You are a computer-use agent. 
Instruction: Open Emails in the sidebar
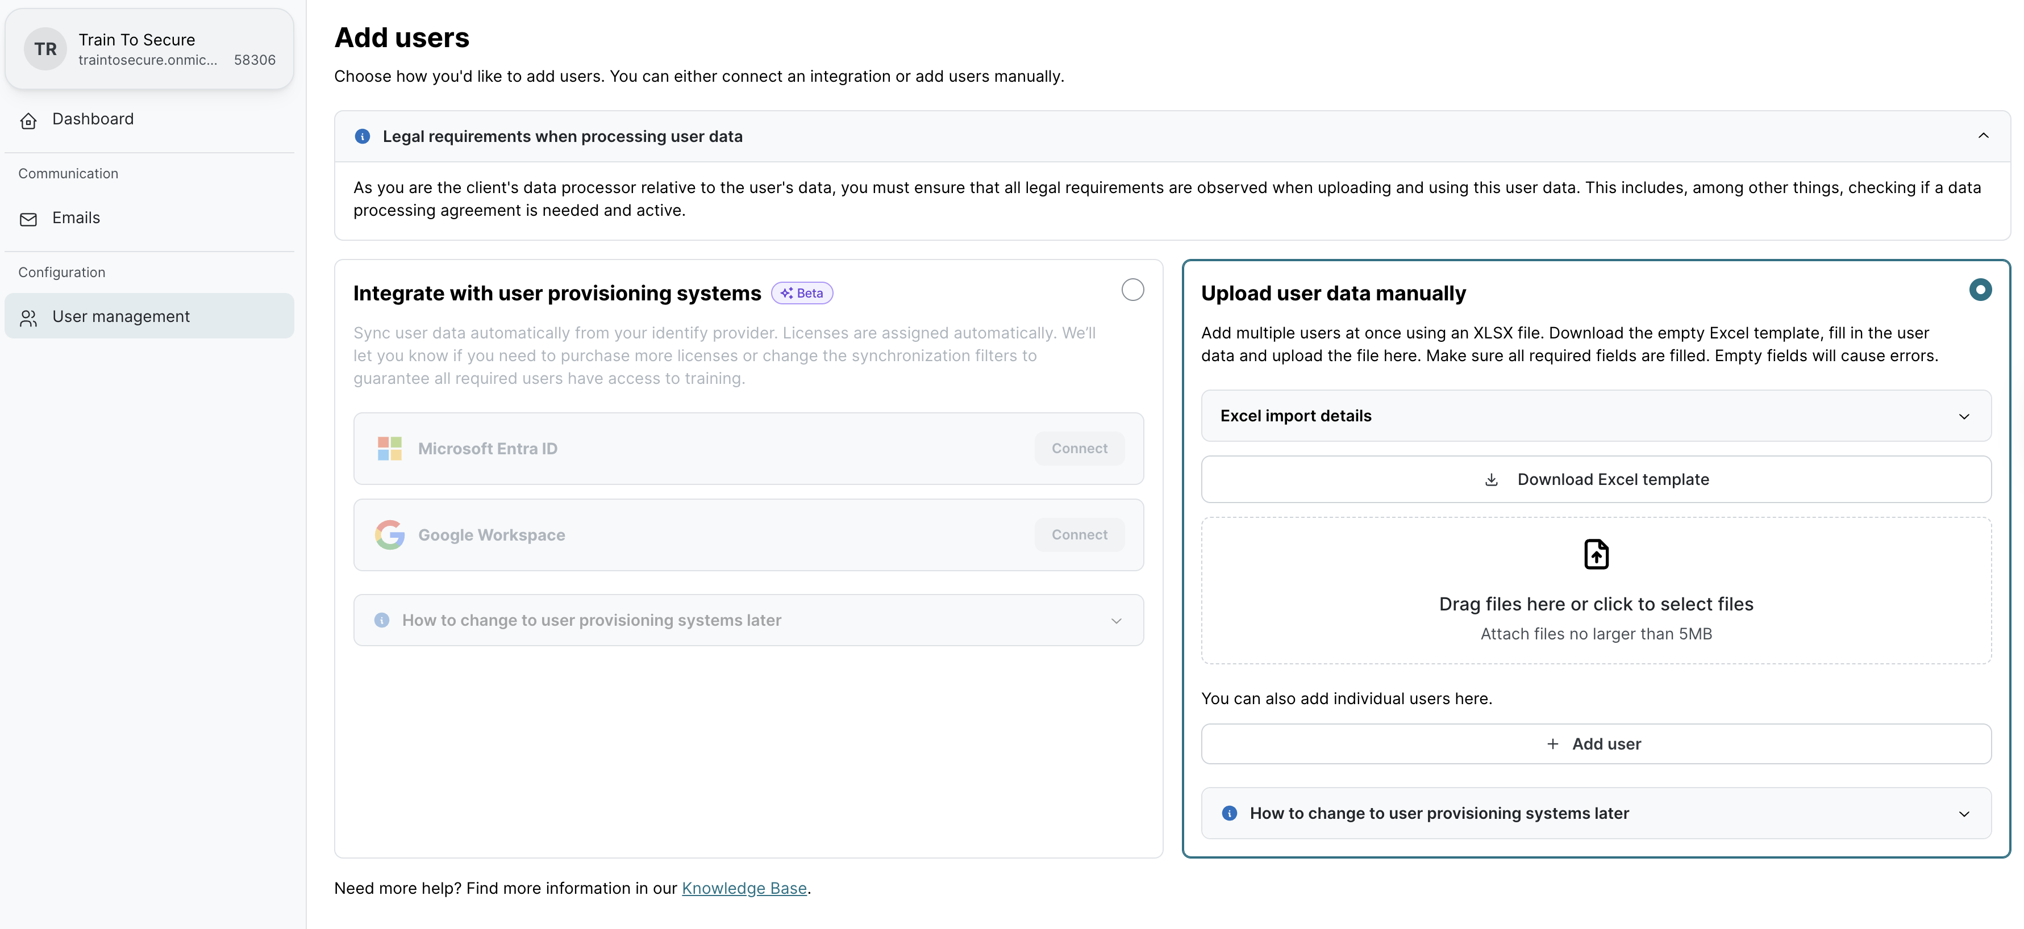pyautogui.click(x=76, y=218)
